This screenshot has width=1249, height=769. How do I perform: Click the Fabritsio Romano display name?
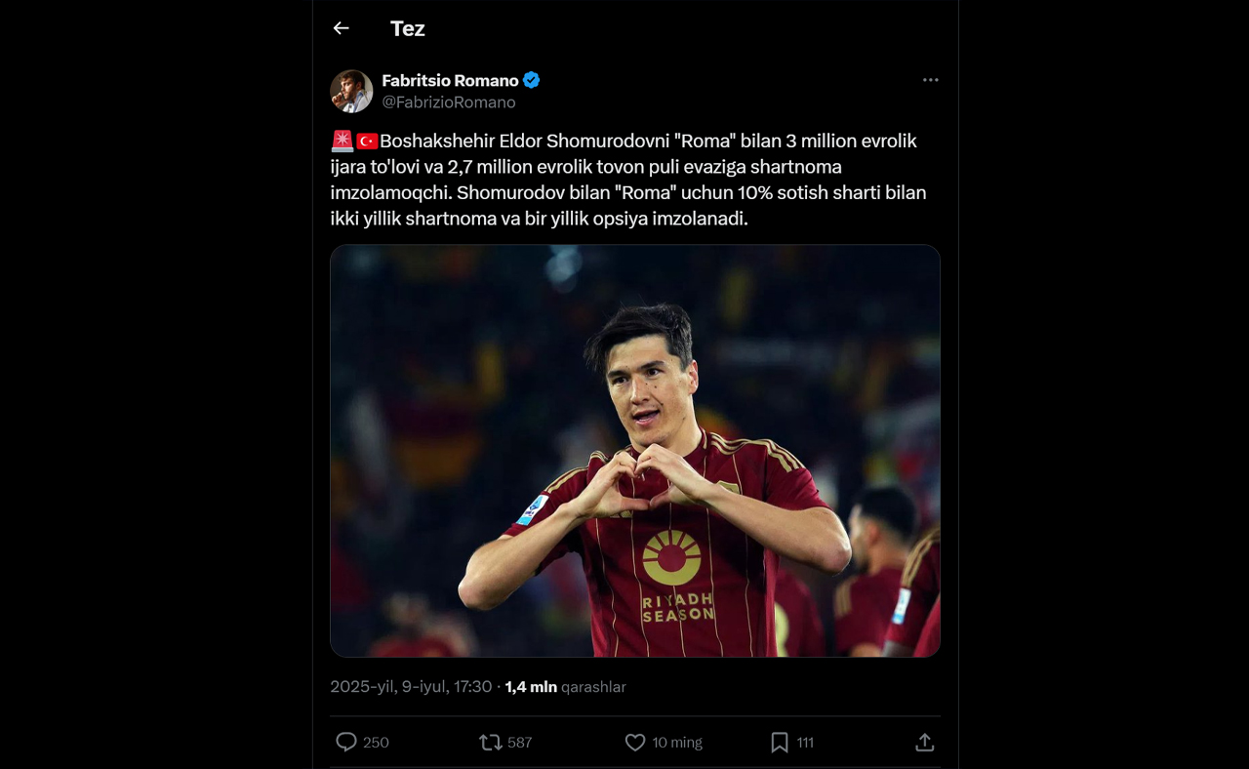[450, 80]
